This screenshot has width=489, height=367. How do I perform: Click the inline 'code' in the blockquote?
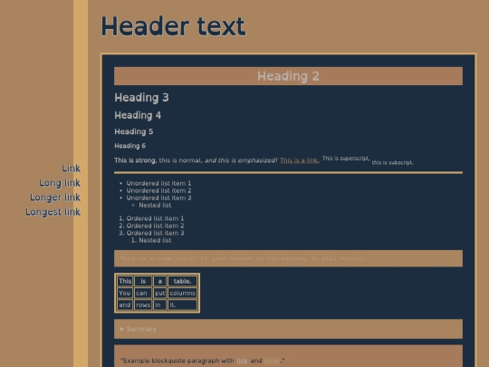pos(272,361)
